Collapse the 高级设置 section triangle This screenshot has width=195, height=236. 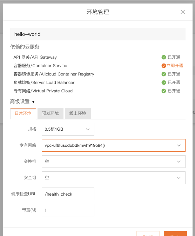click(33, 102)
